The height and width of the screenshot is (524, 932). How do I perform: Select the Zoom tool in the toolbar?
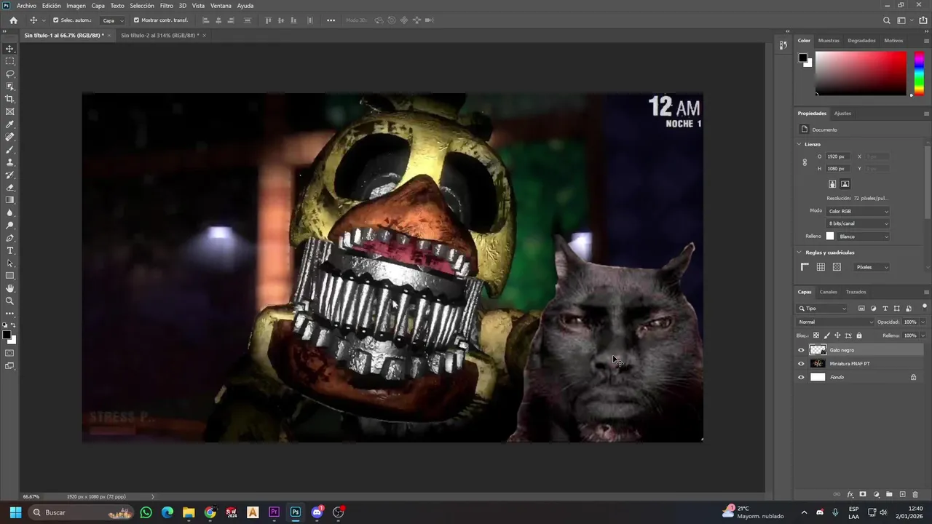click(9, 301)
